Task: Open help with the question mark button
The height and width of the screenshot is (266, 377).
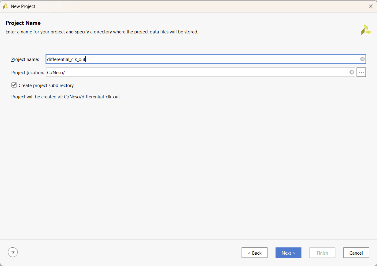Action: (13, 253)
